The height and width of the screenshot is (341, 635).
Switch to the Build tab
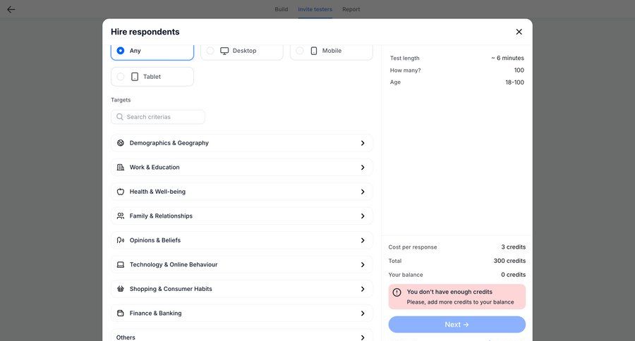(281, 9)
